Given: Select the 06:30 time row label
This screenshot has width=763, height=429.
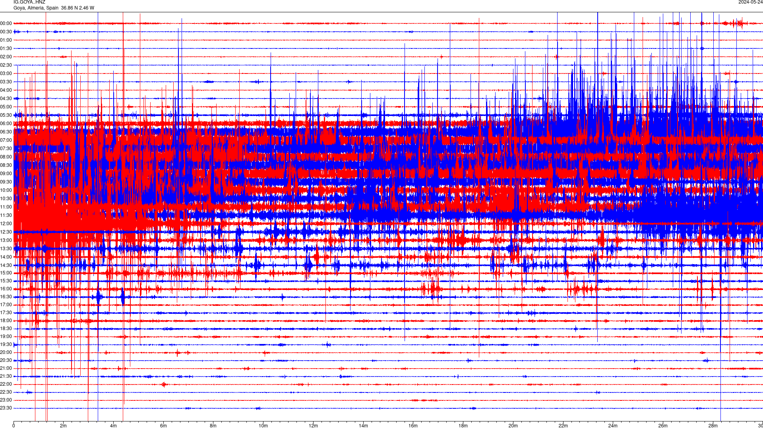Looking at the screenshot, I should (x=6, y=132).
